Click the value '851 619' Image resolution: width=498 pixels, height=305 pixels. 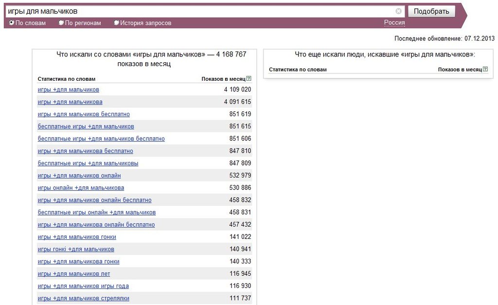pyautogui.click(x=240, y=114)
